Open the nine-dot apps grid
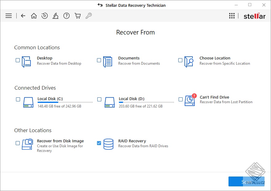 232,16
